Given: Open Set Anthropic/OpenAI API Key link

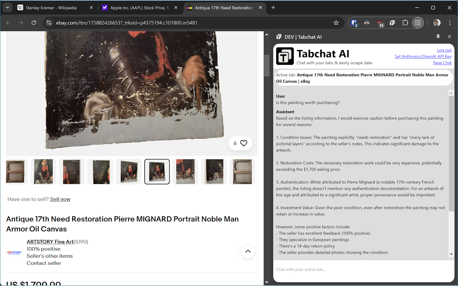Looking at the screenshot, I should pos(423,56).
